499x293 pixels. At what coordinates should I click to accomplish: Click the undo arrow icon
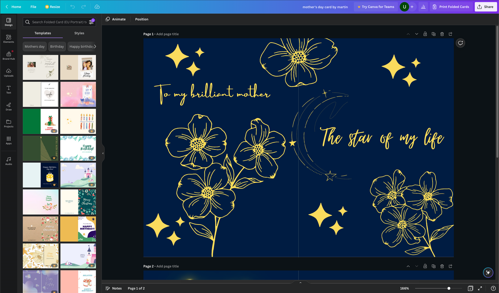(x=73, y=7)
